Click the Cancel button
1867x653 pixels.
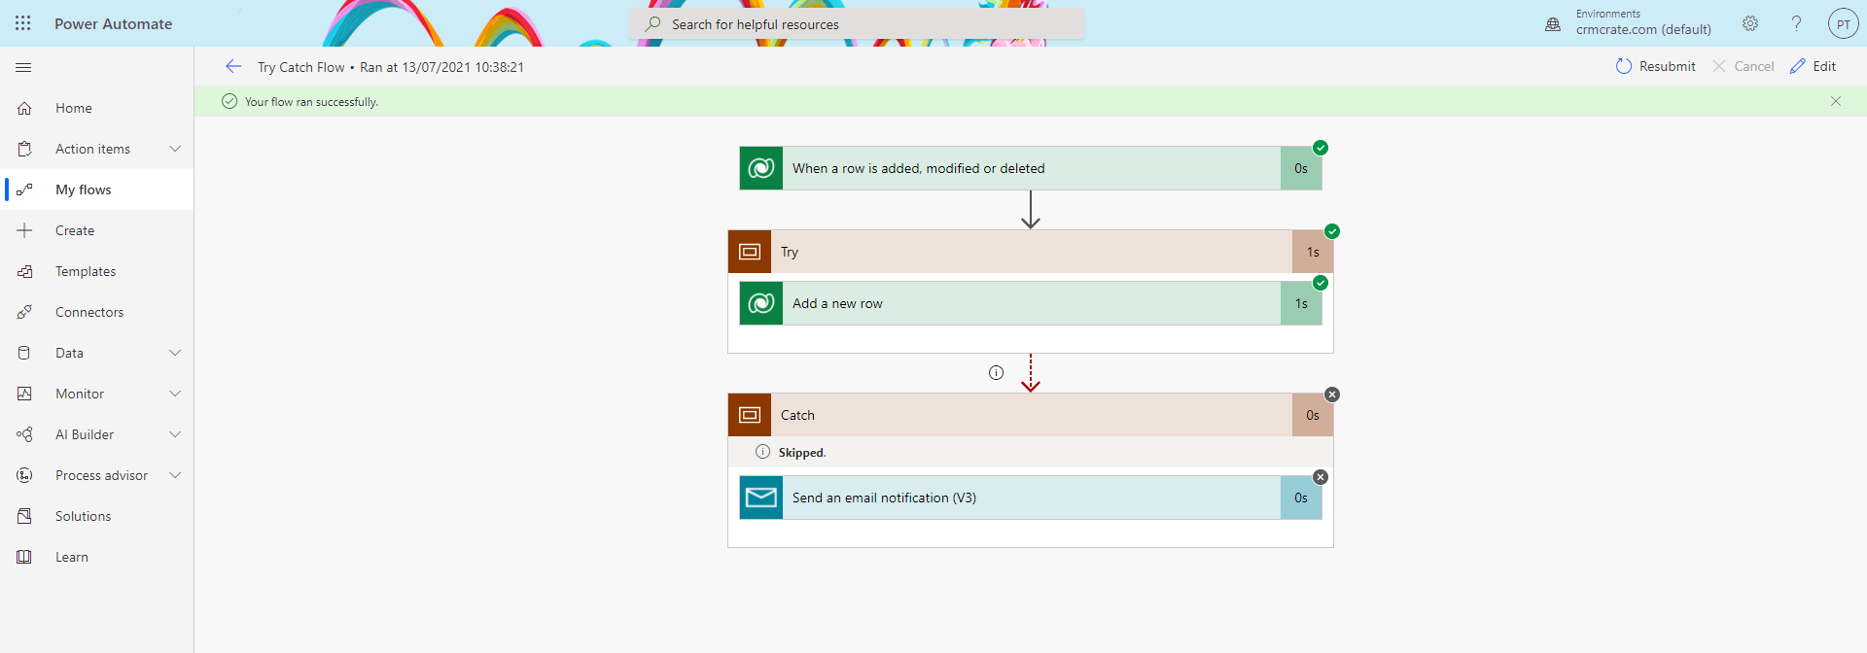(1743, 66)
